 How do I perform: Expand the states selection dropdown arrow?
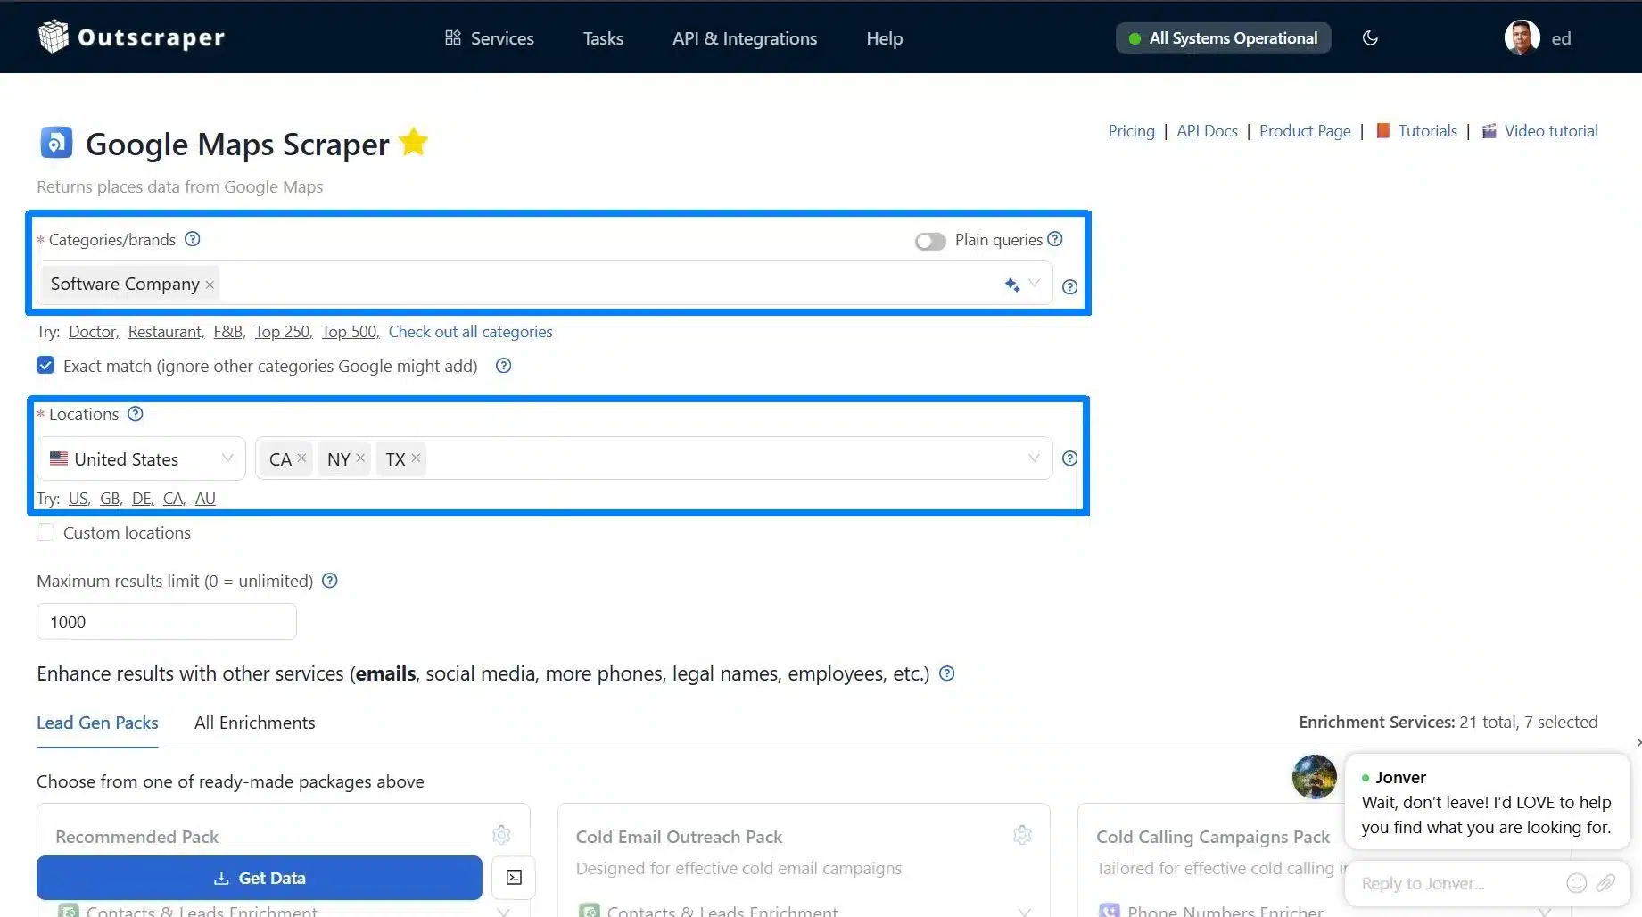pyautogui.click(x=1034, y=458)
